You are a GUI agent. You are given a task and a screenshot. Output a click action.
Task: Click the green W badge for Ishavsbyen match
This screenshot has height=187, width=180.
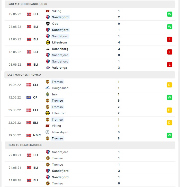pyautogui.click(x=169, y=135)
